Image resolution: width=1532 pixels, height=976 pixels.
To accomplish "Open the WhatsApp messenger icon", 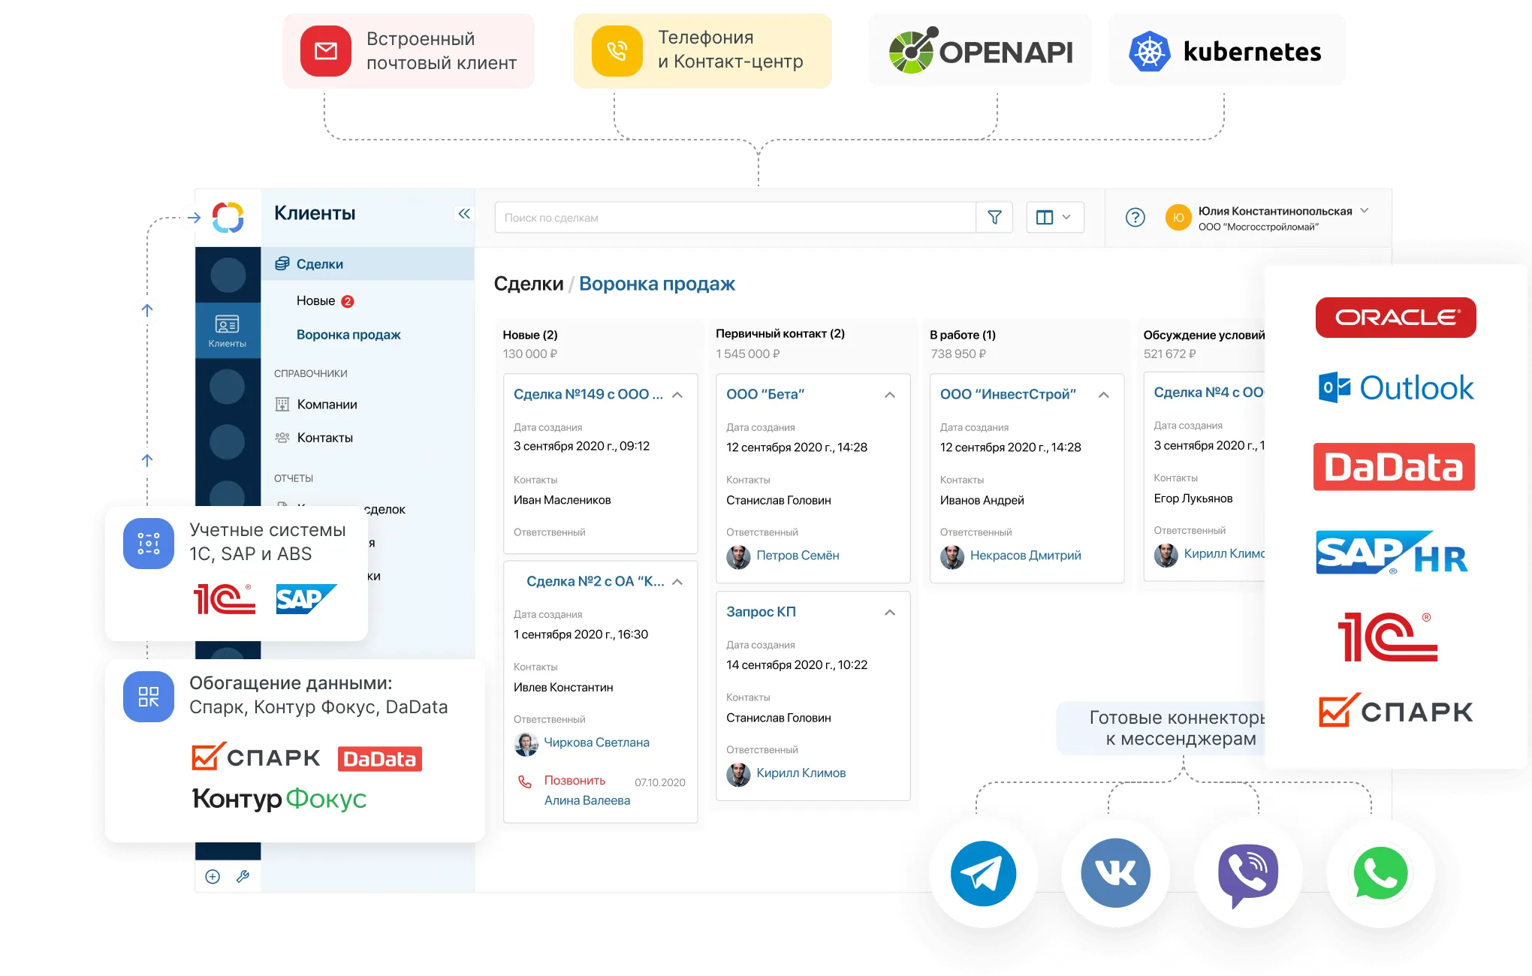I will 1380,873.
